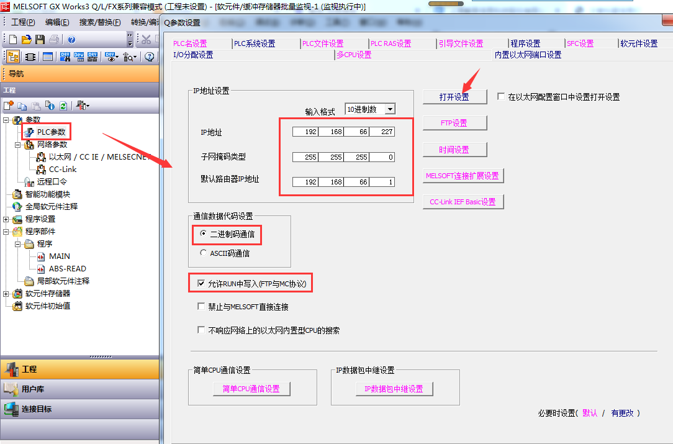Click the Dev binoculars device search icon
This screenshot has height=444, width=673.
[x=65, y=57]
